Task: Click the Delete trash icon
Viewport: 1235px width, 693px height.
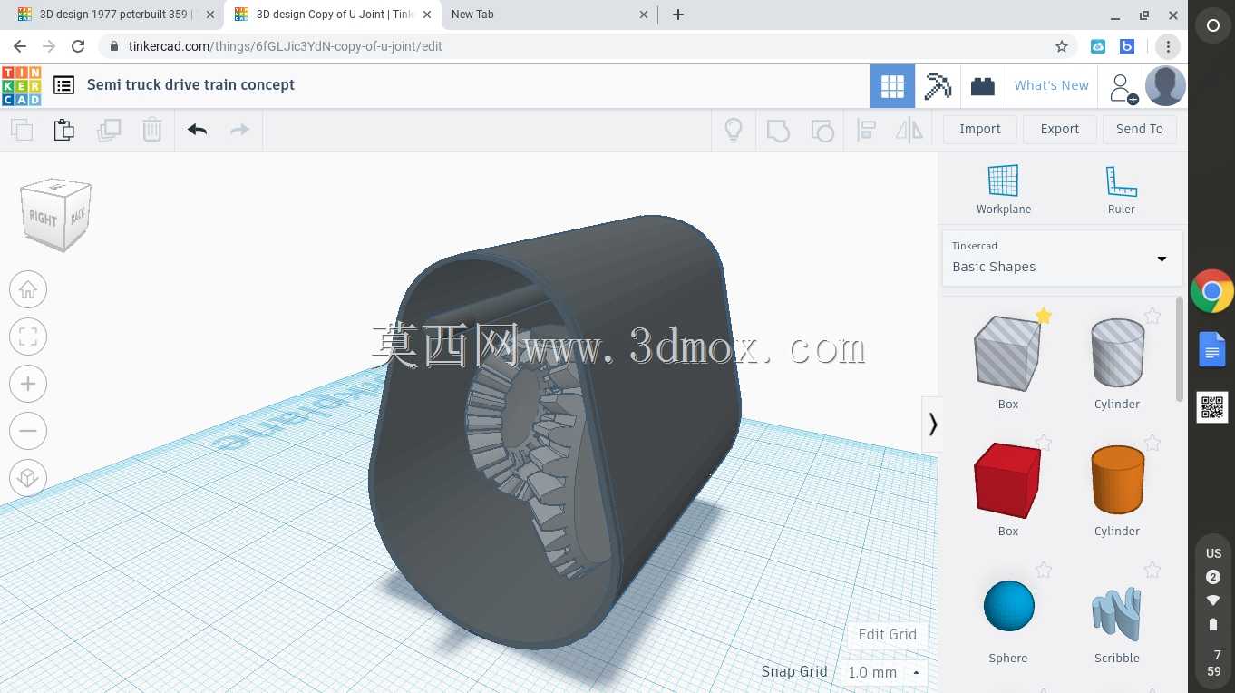Action: [x=152, y=130]
